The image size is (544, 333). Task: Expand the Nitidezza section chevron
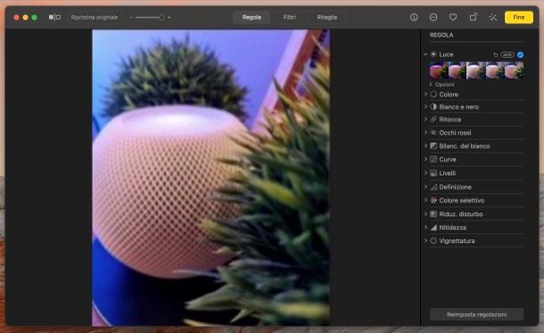pos(425,227)
